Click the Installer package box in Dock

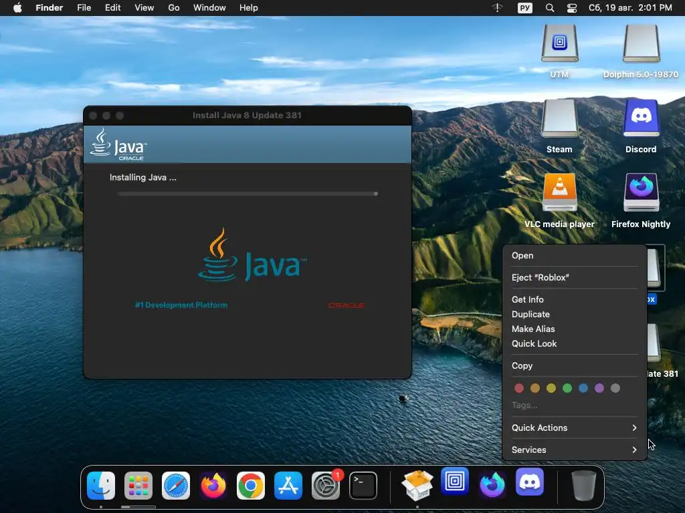(417, 486)
